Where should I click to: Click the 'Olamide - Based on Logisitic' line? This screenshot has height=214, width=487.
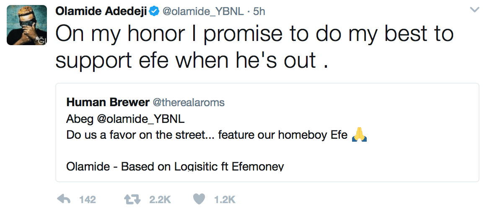pos(175,166)
